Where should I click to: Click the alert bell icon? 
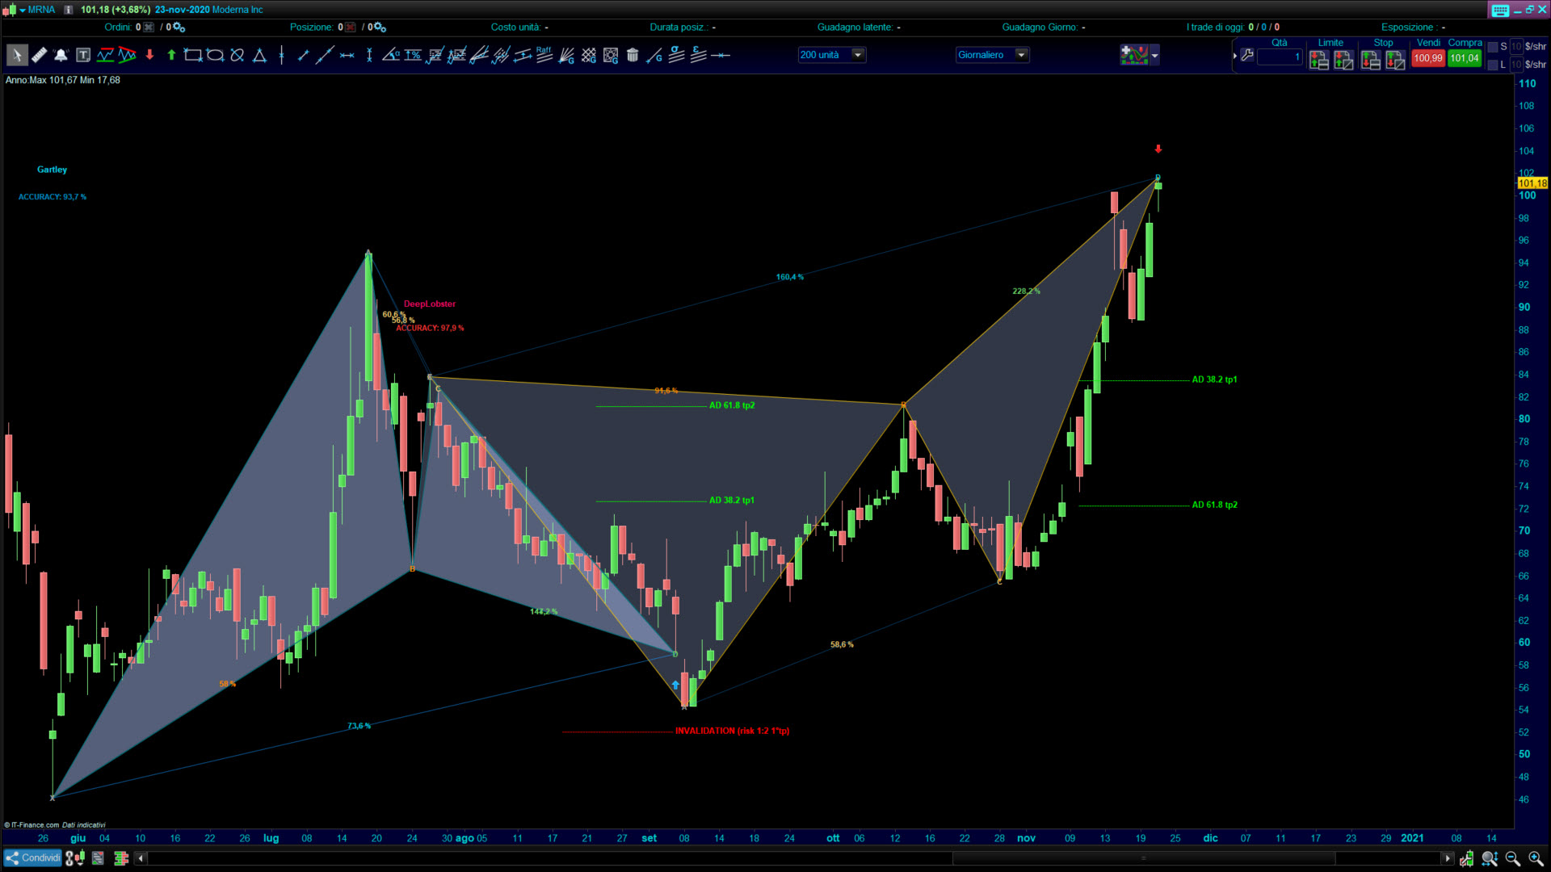coord(61,55)
